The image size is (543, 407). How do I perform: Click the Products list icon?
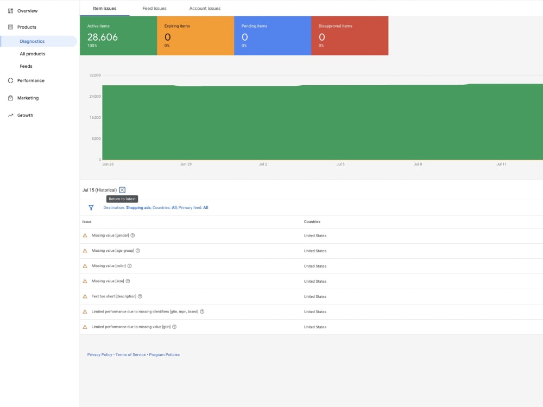10,27
